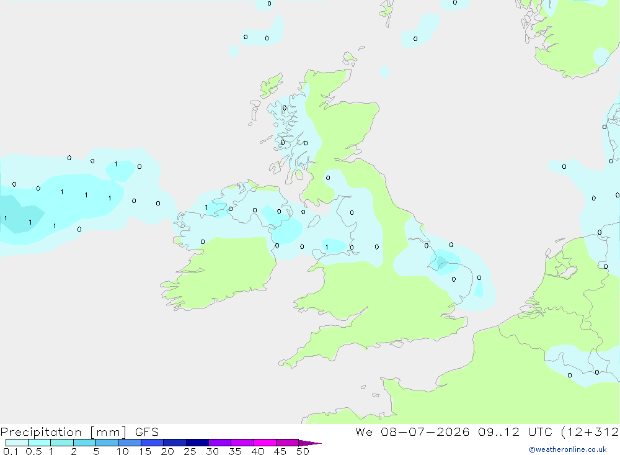This screenshot has width=620, height=455.
Task: Choose the 25 to 30 mm navy swatch
Action: pos(197,443)
